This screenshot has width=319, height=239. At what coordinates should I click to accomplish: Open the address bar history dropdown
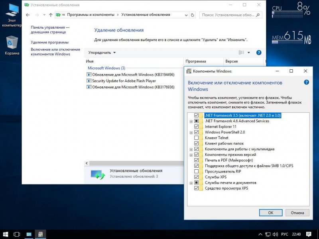[x=186, y=15]
